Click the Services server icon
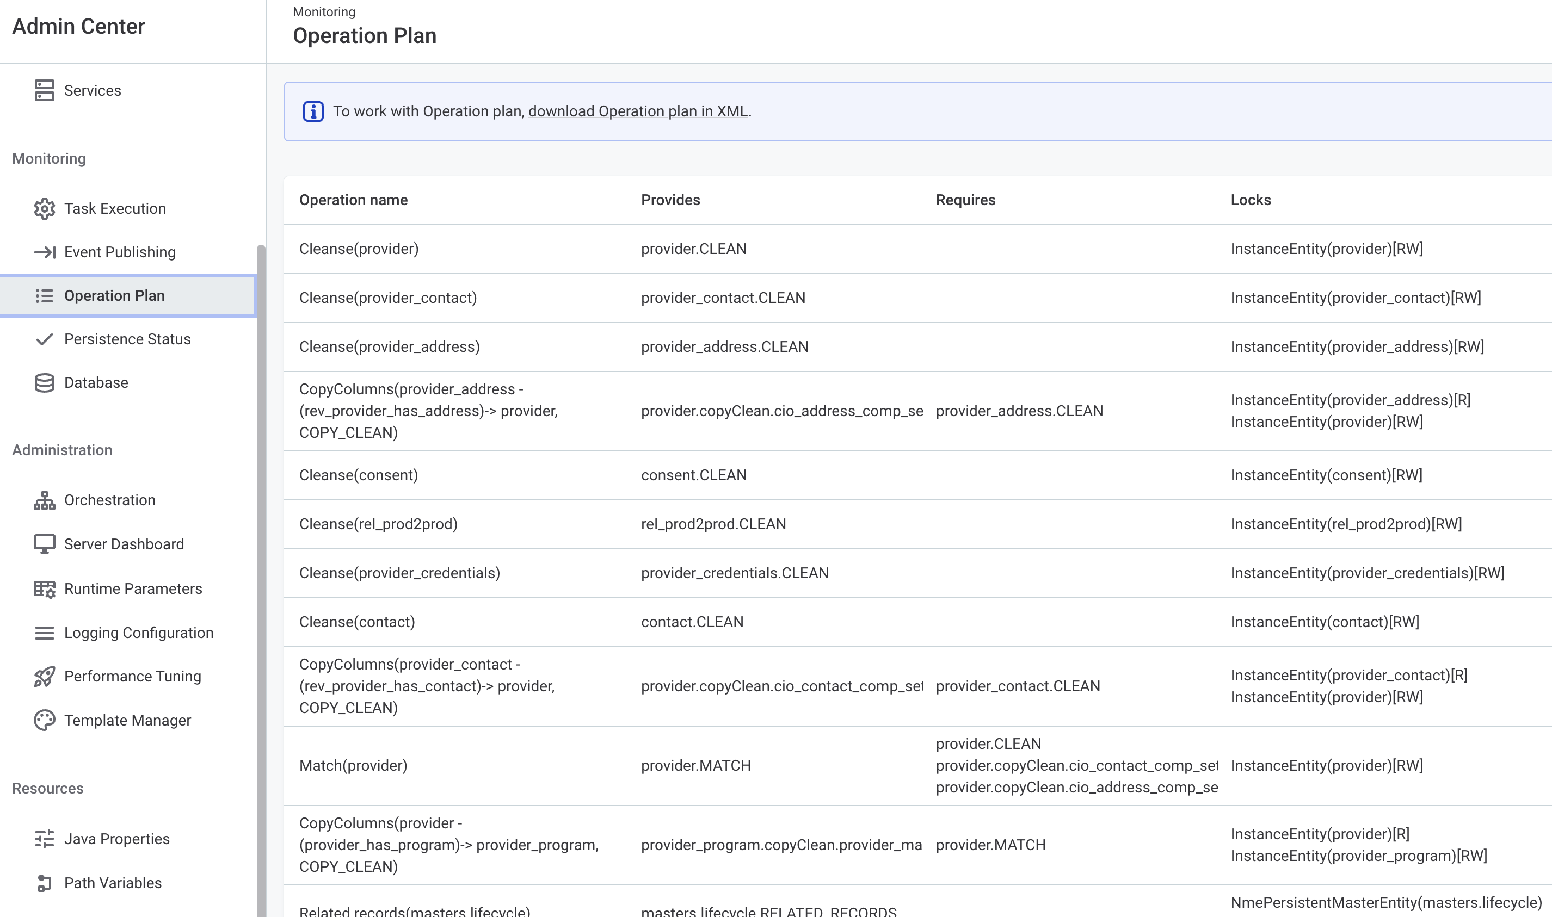 click(44, 90)
